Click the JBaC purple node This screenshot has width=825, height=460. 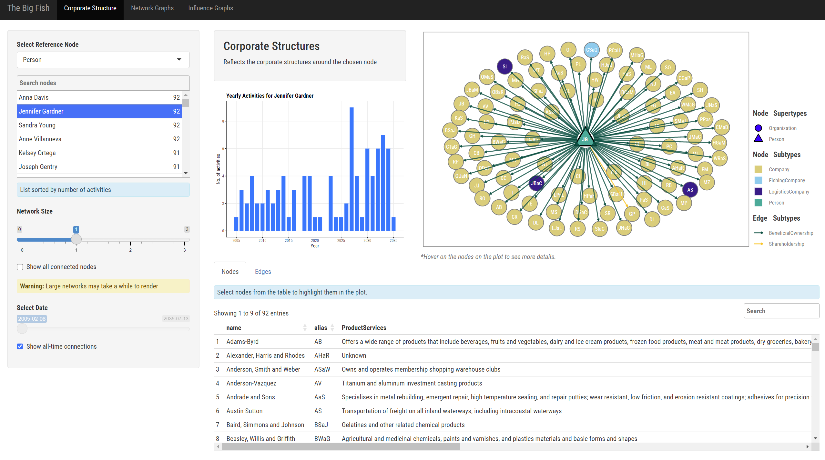point(536,183)
